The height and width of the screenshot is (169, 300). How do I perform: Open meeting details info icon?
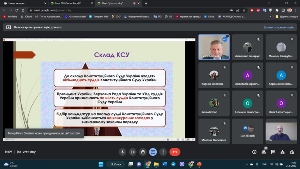pyautogui.click(x=254, y=152)
